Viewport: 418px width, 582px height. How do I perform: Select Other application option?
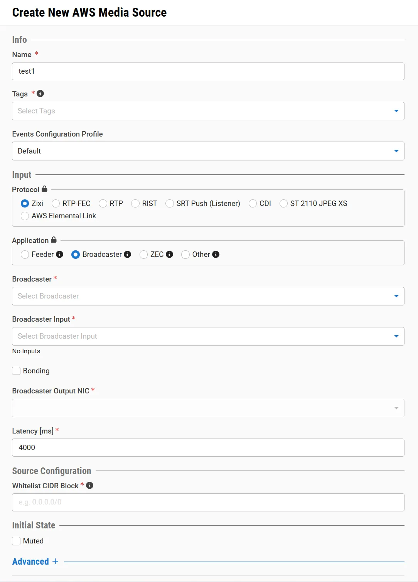click(185, 255)
